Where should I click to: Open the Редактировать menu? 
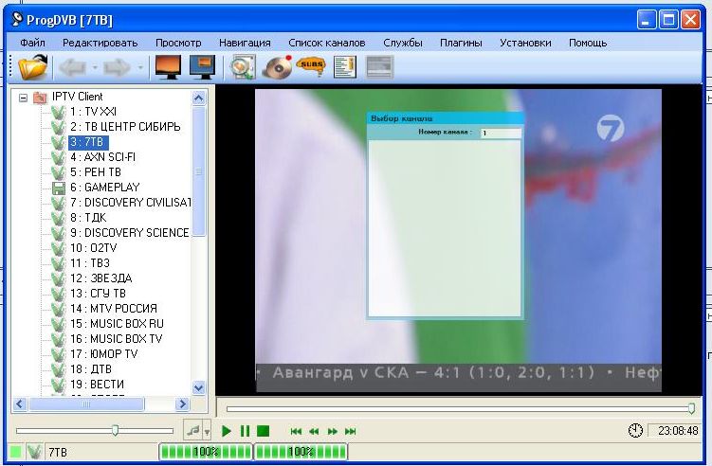100,43
